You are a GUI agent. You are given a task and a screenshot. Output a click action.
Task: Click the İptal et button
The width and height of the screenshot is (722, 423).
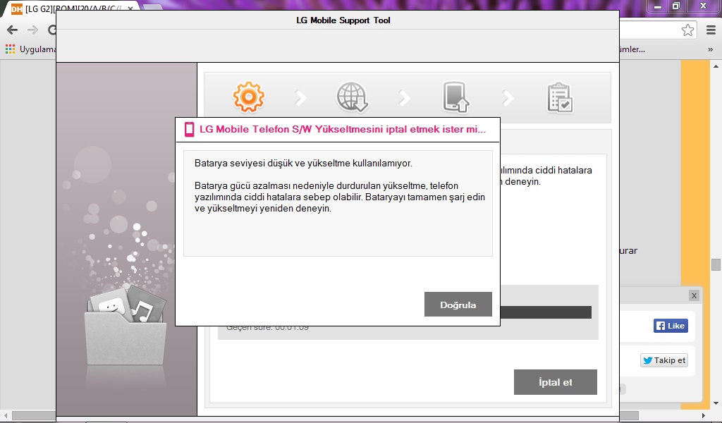(556, 382)
